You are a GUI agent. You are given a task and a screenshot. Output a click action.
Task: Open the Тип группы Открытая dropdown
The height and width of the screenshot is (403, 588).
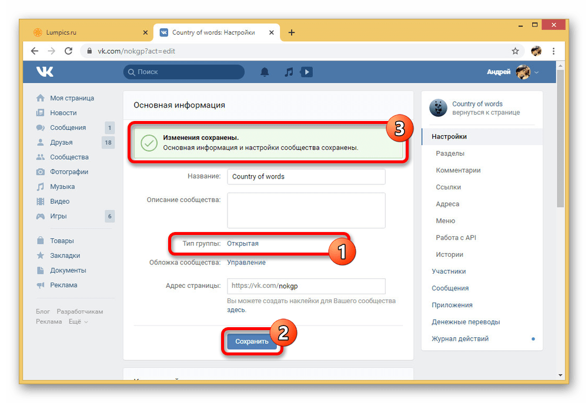pyautogui.click(x=243, y=243)
